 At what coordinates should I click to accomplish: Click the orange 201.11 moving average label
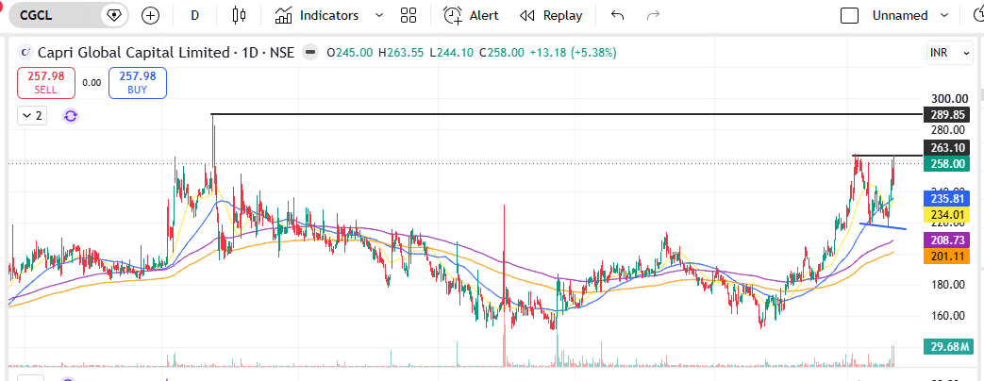coord(946,256)
